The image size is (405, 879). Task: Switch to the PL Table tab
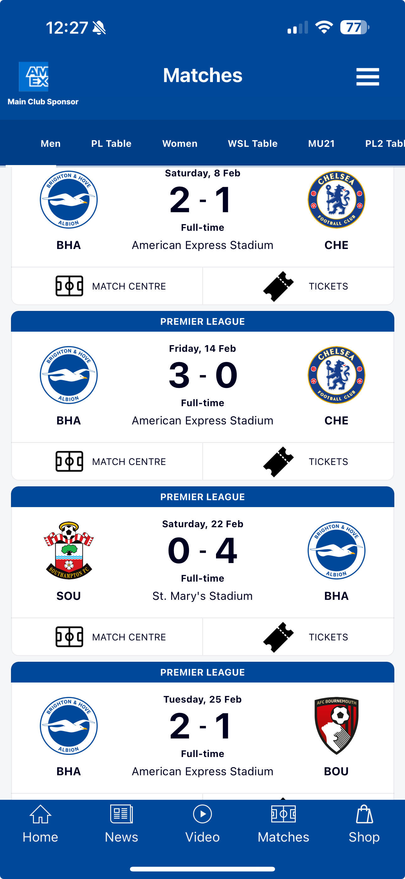[x=111, y=143]
